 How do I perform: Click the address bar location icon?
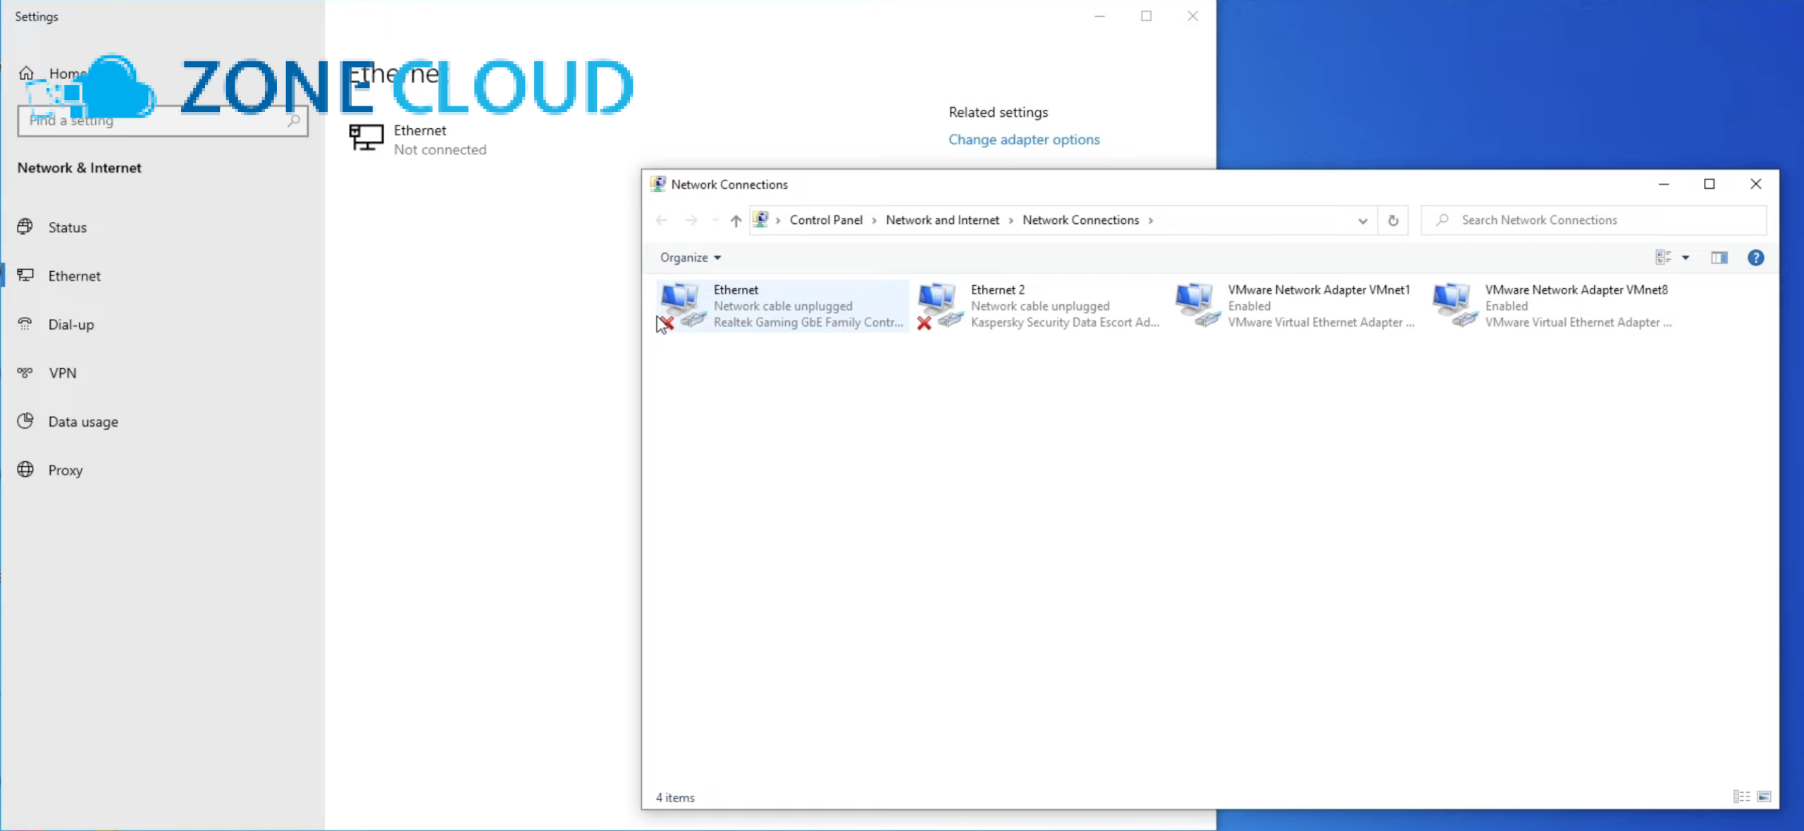(761, 220)
